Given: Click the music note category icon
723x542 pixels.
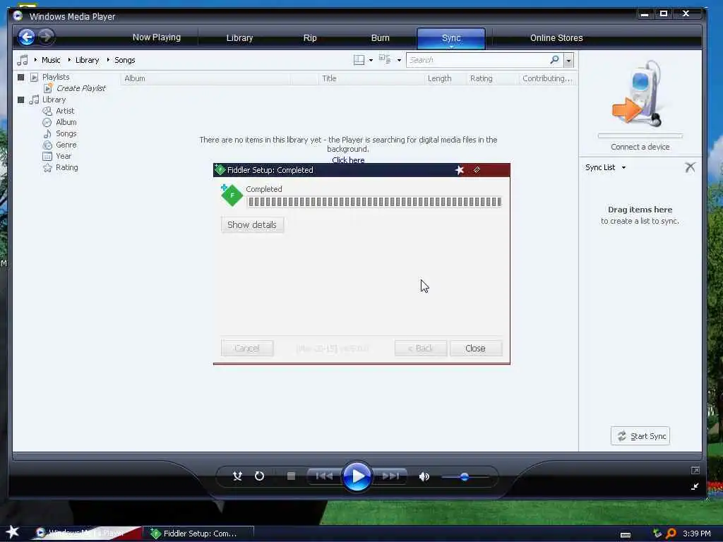Looking at the screenshot, I should click(22, 60).
